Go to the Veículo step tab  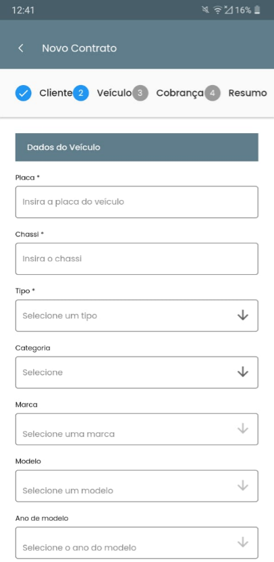pos(114,93)
